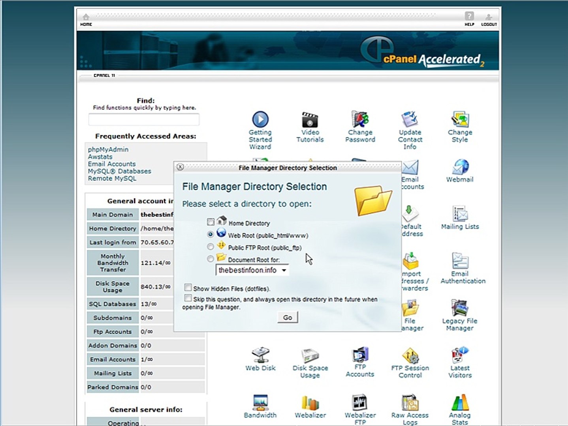Click the Parked Domains row label
Image resolution: width=568 pixels, height=426 pixels.
pos(113,387)
